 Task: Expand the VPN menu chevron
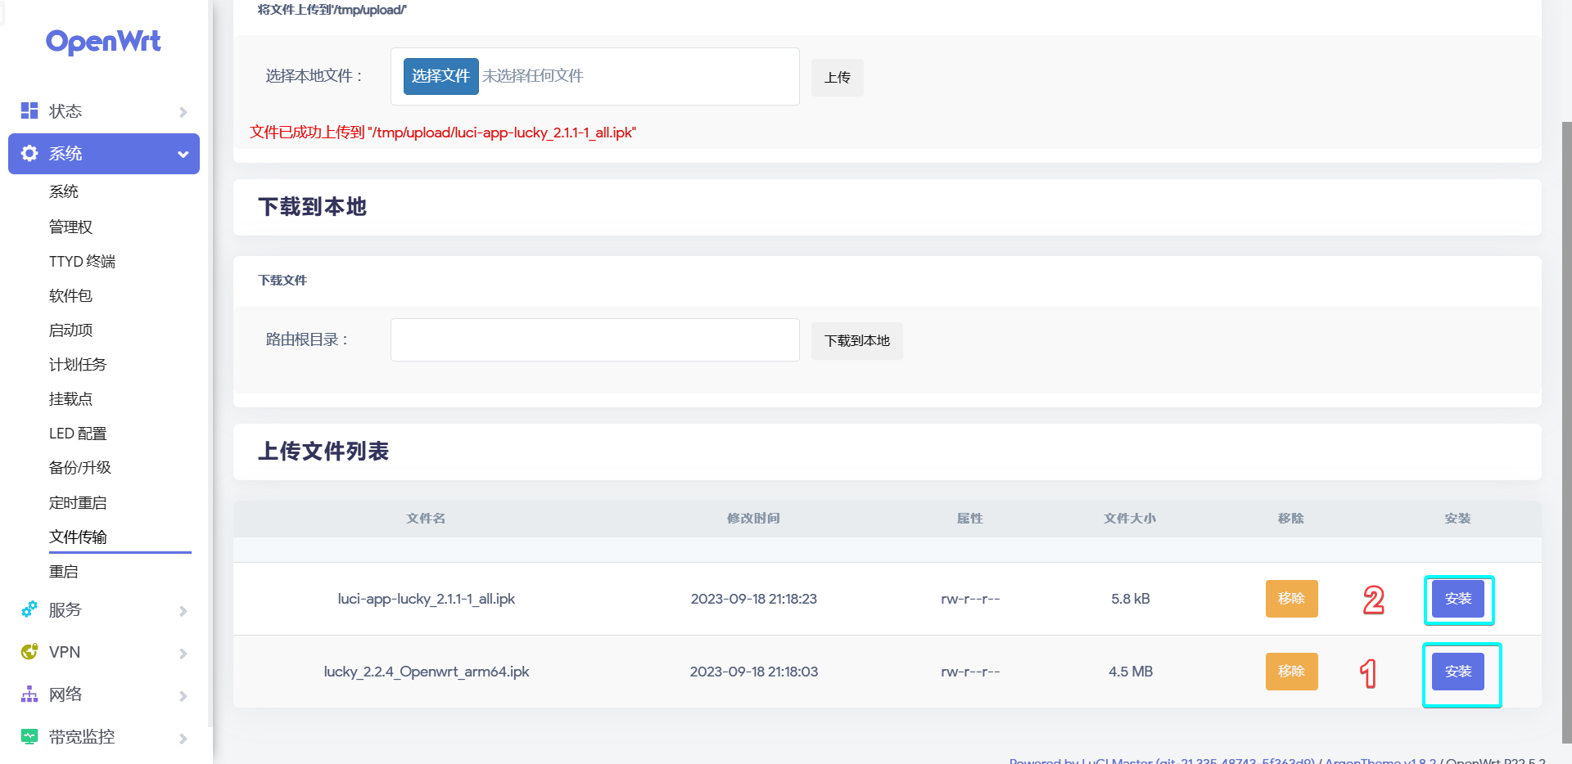coord(183,653)
